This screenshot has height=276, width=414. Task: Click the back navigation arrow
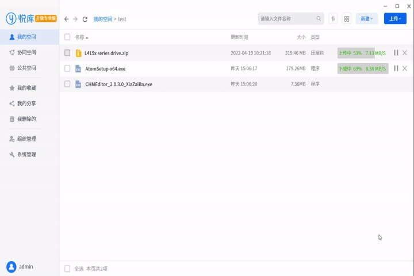67,19
